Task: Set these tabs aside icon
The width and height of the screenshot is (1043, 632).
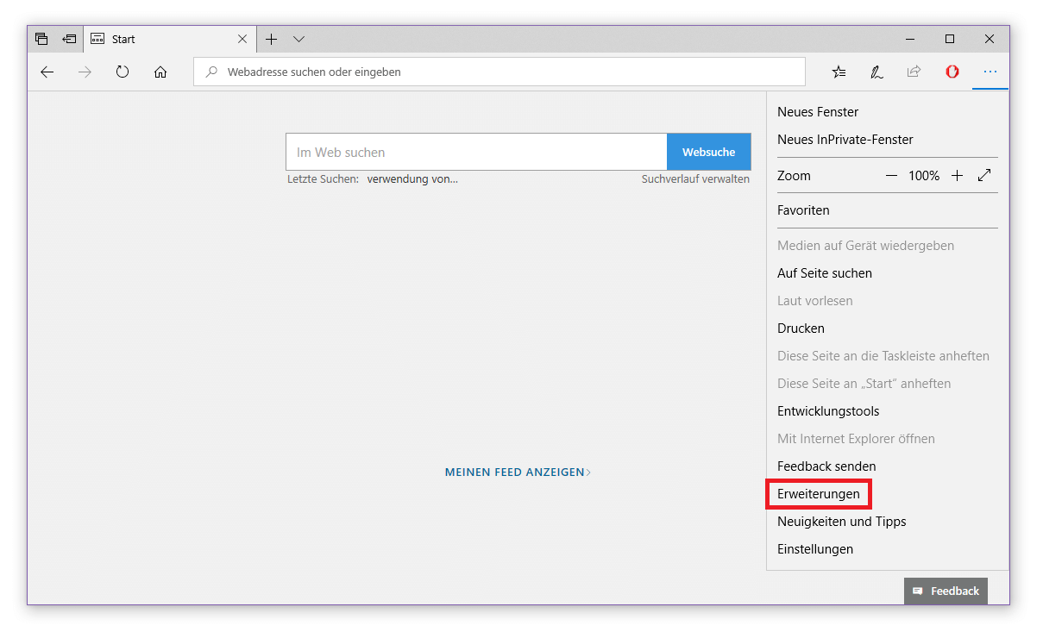Action: (x=69, y=39)
